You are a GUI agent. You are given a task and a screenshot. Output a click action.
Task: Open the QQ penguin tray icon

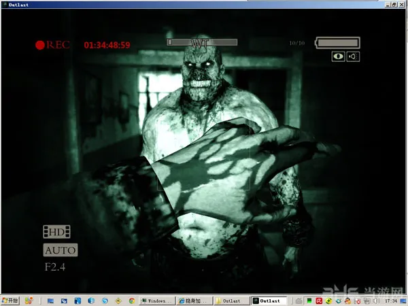click(x=347, y=301)
